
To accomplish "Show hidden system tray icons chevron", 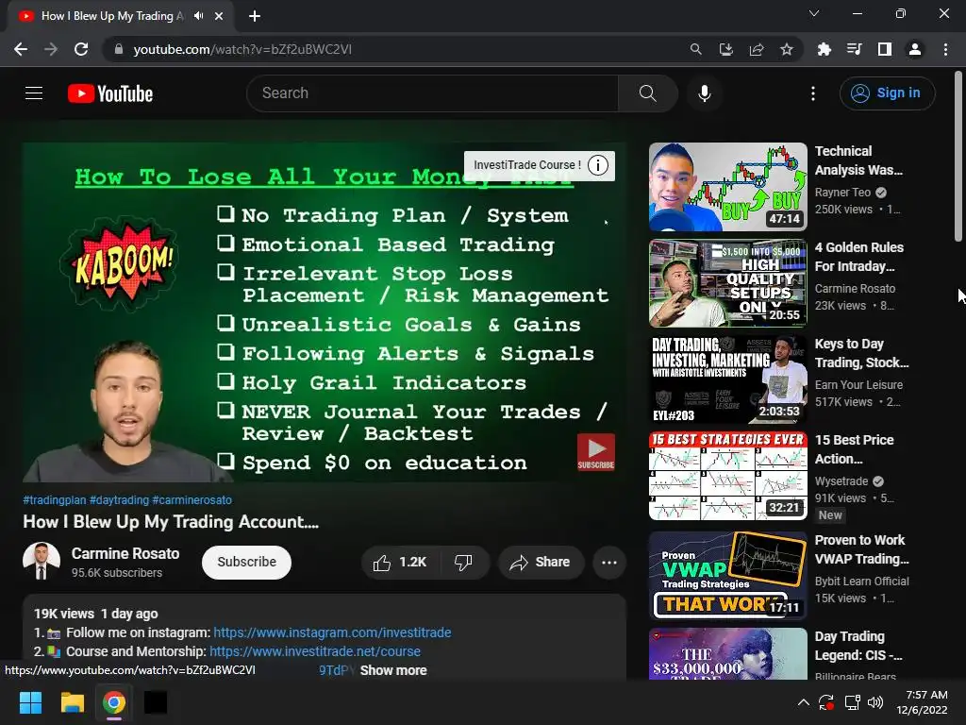I will [804, 702].
